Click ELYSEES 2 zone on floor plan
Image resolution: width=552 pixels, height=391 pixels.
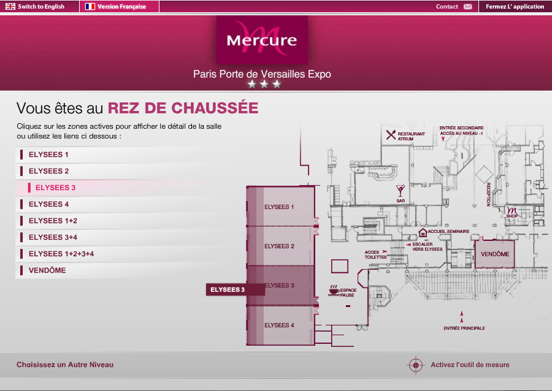click(280, 246)
